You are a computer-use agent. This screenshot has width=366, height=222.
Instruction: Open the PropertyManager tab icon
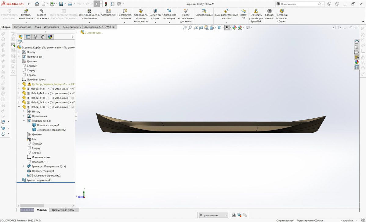pyautogui.click(x=28, y=37)
